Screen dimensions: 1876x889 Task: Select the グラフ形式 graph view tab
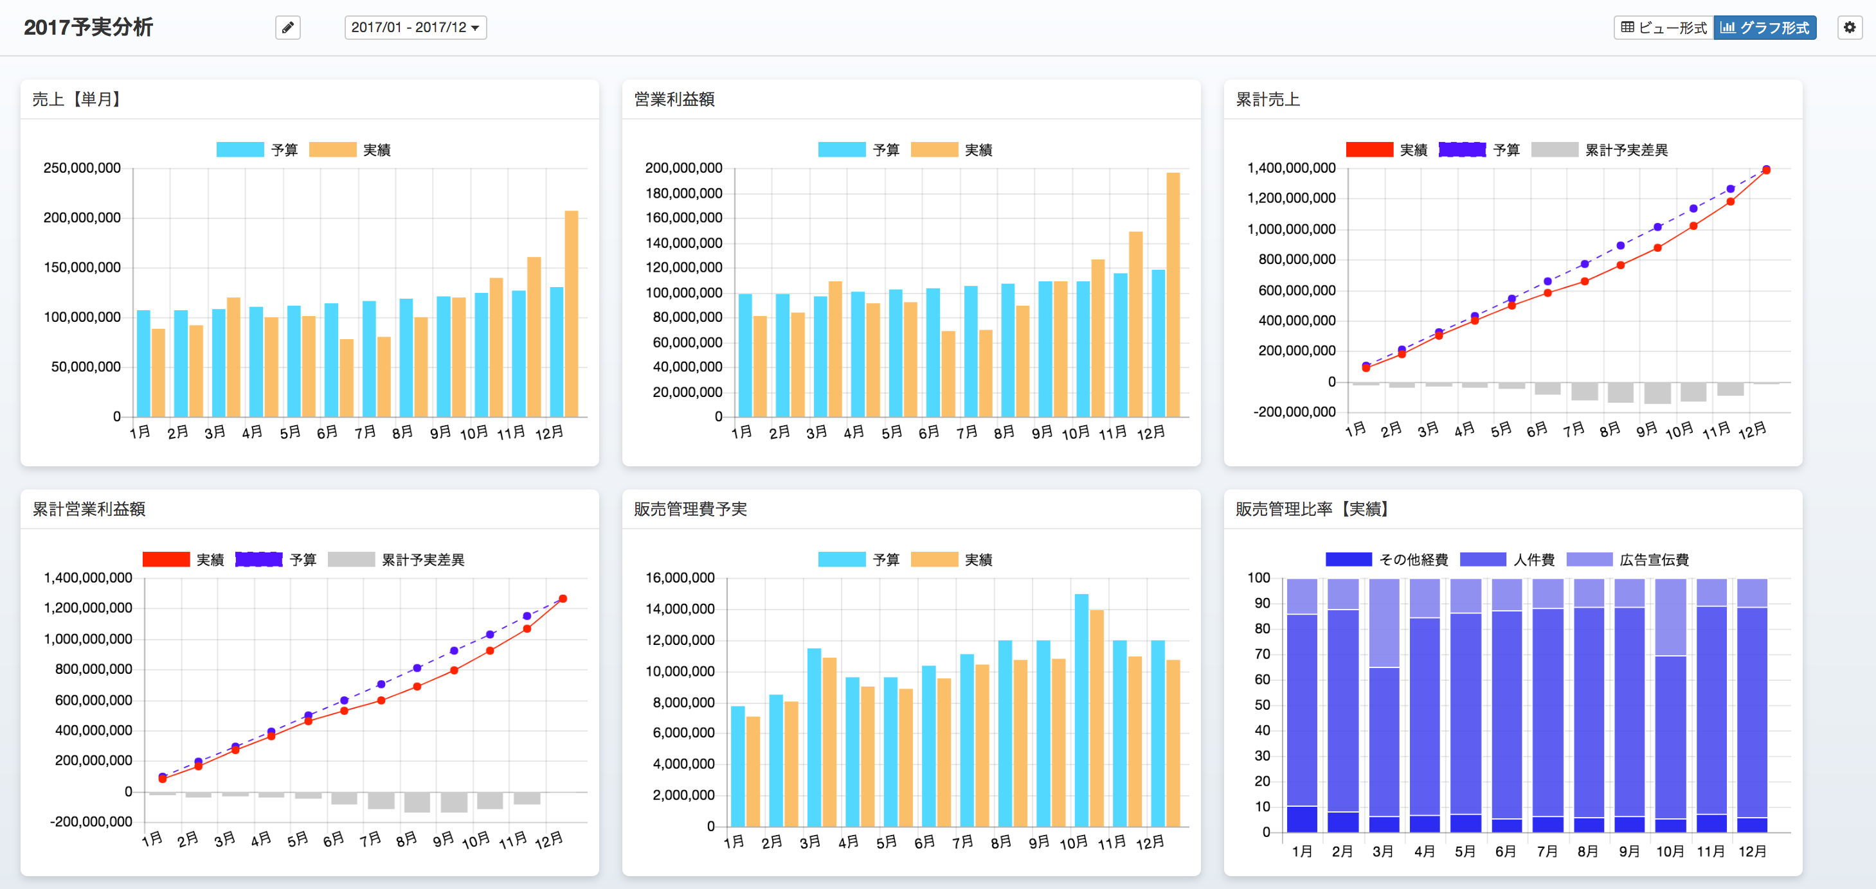(x=1765, y=28)
